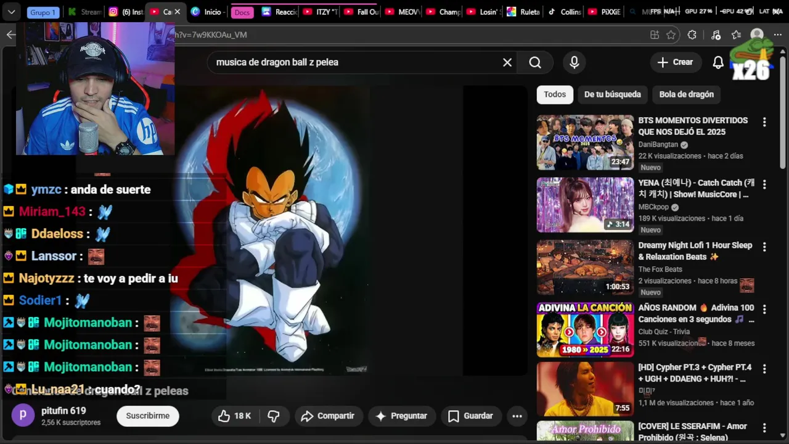Switch to the Instagram tab
Image resolution: width=789 pixels, height=444 pixels.
pyautogui.click(x=126, y=12)
